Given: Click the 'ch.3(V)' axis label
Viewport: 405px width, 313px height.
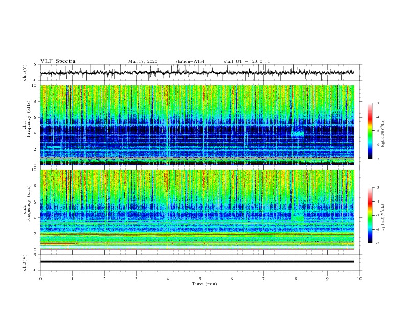Looking at the screenshot, I should pyautogui.click(x=25, y=262).
